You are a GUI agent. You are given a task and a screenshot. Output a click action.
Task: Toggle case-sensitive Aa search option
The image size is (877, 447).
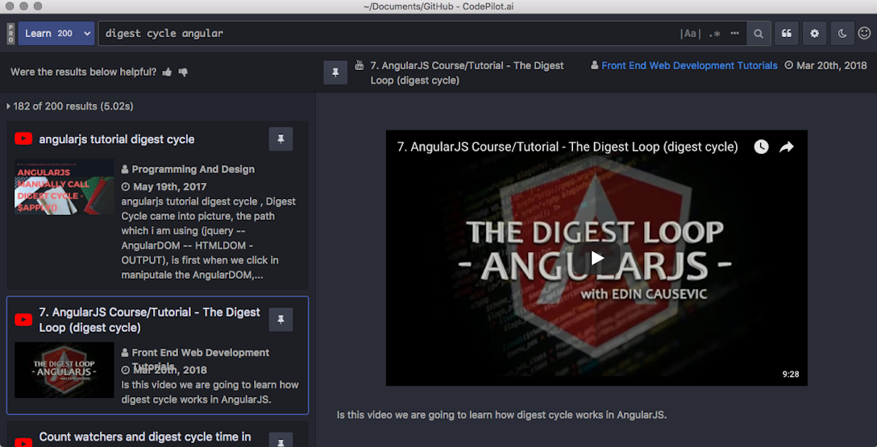tap(690, 34)
